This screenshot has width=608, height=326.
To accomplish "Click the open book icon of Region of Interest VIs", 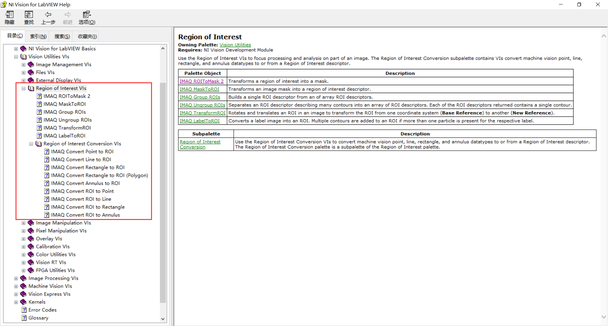I will [x=31, y=88].
